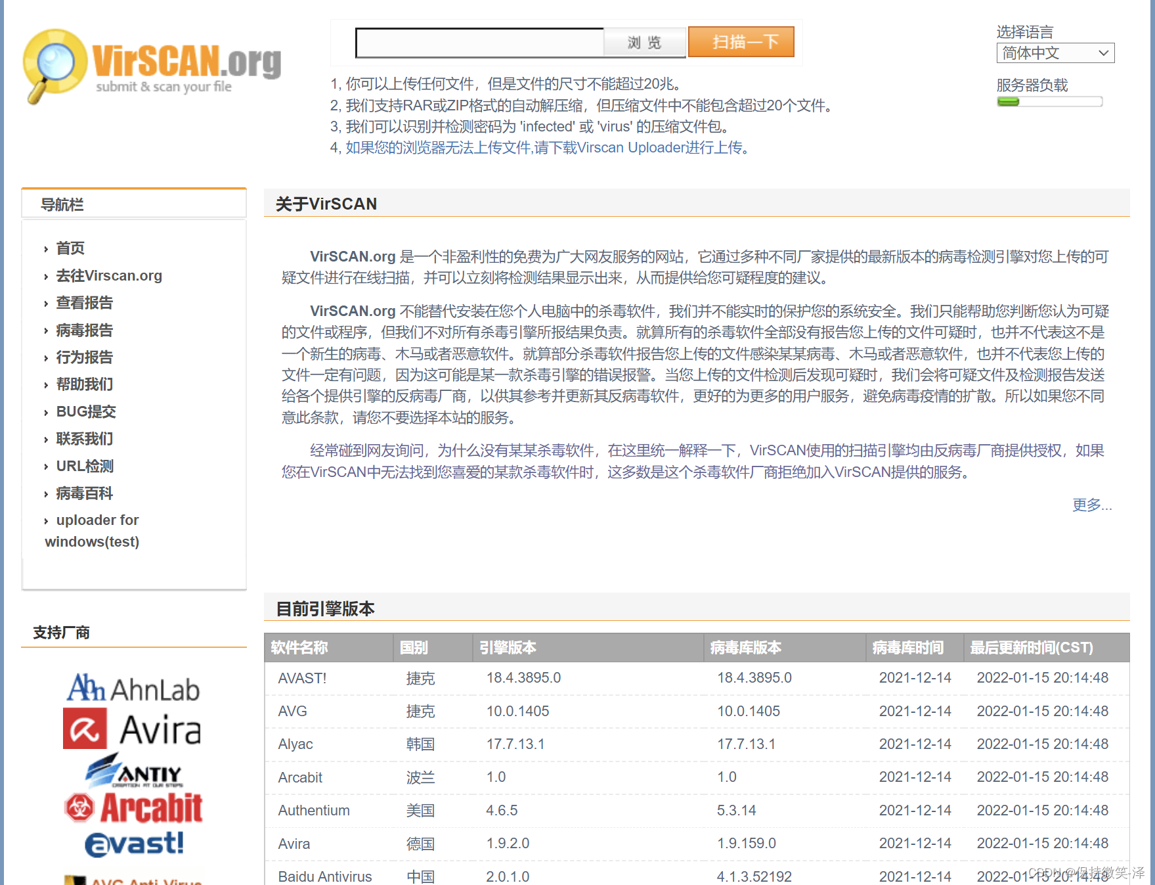Open URL检测 navigation item
The image size is (1155, 885).
point(85,466)
